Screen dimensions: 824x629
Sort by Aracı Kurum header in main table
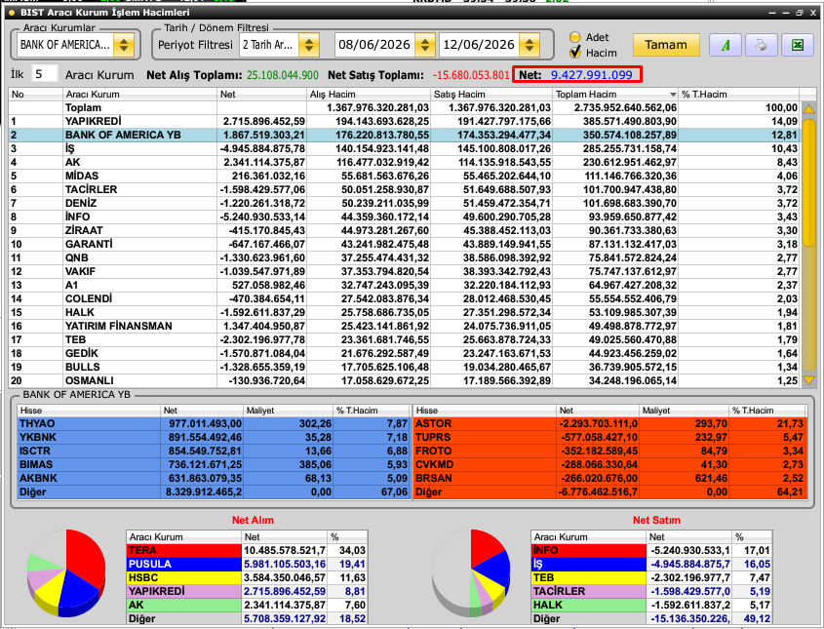(139, 94)
